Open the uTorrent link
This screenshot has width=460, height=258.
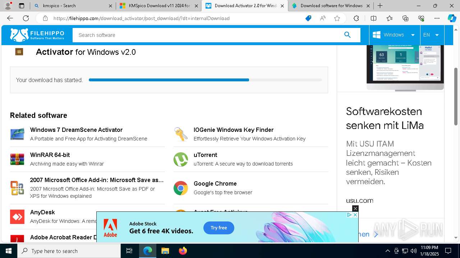point(205,155)
